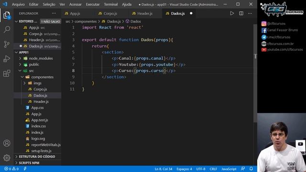Open the Manage gear icon
306x172 pixels.
7,158
